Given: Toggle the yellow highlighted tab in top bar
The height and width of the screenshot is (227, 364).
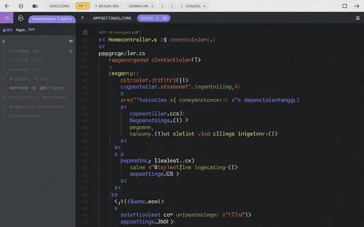Looking at the screenshot, I should pyautogui.click(x=82, y=6).
